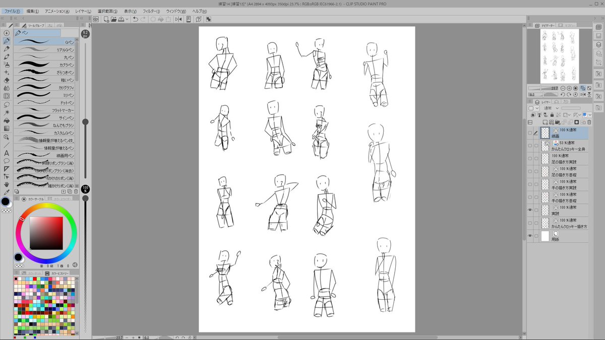Show the かんたんクロッキー全身 layer
Viewport: 605px width, 340px height.
click(x=530, y=146)
